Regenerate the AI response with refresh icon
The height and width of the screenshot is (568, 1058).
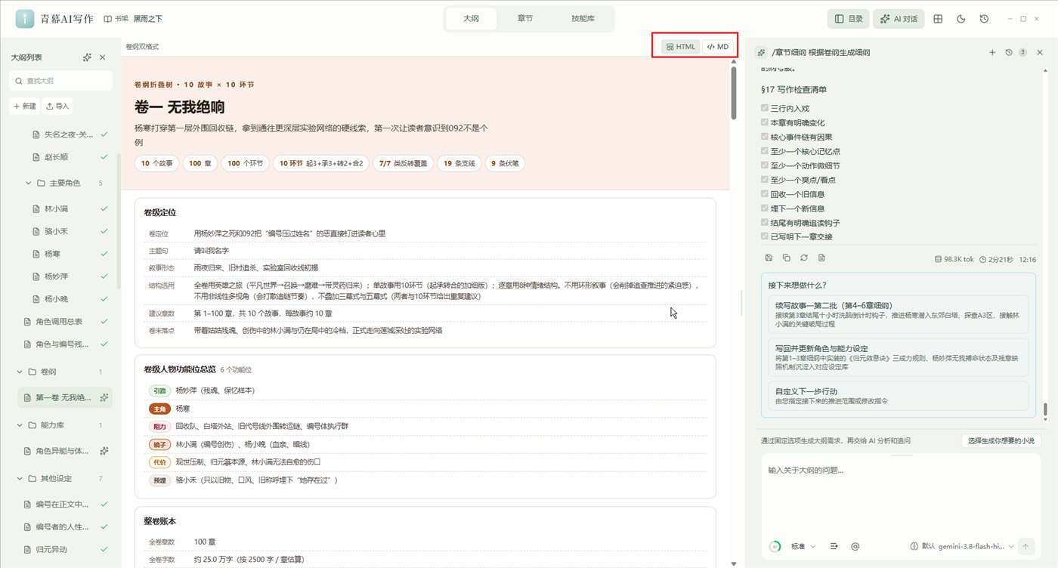pos(804,258)
